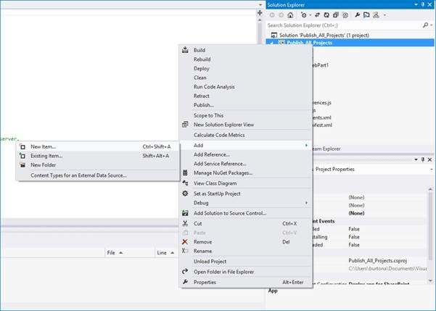
Task: Select Calculate Code Metrics
Action: tap(246, 135)
